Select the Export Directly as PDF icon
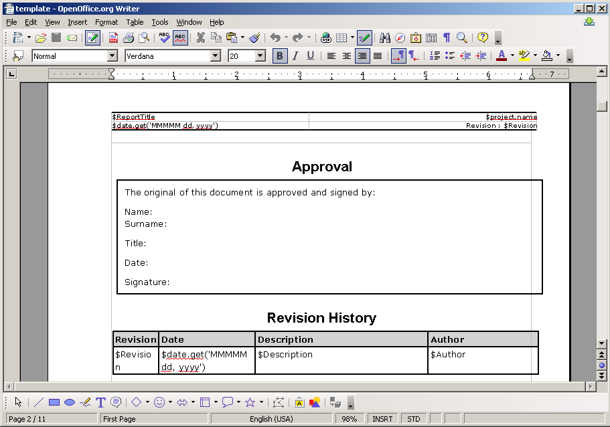The image size is (610, 427). pyautogui.click(x=114, y=37)
